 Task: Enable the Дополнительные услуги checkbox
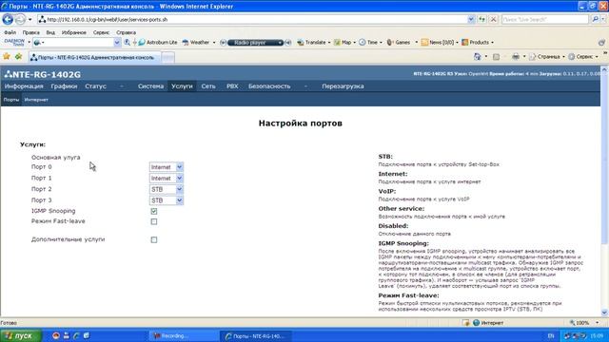tap(154, 240)
